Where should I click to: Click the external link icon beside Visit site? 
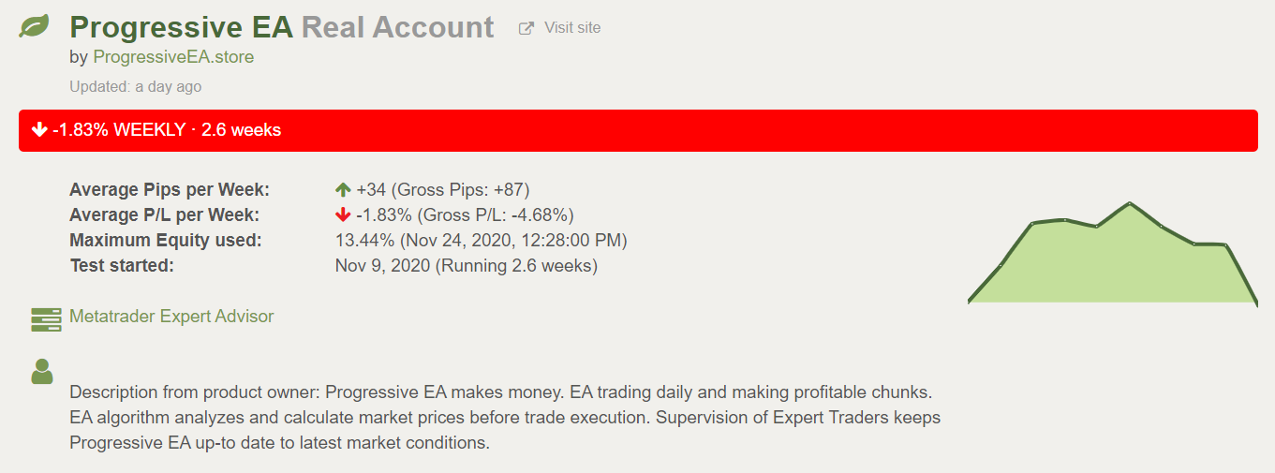(526, 28)
